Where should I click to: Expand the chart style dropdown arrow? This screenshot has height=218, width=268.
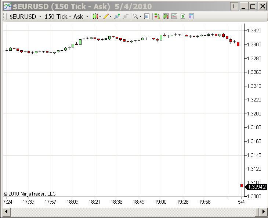pyautogui.click(x=100, y=17)
